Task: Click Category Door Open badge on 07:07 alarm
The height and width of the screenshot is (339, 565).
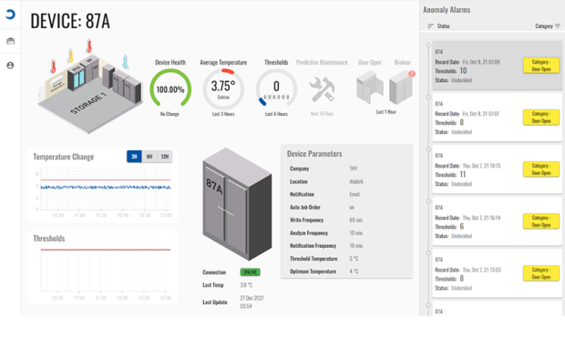Action: 541,117
